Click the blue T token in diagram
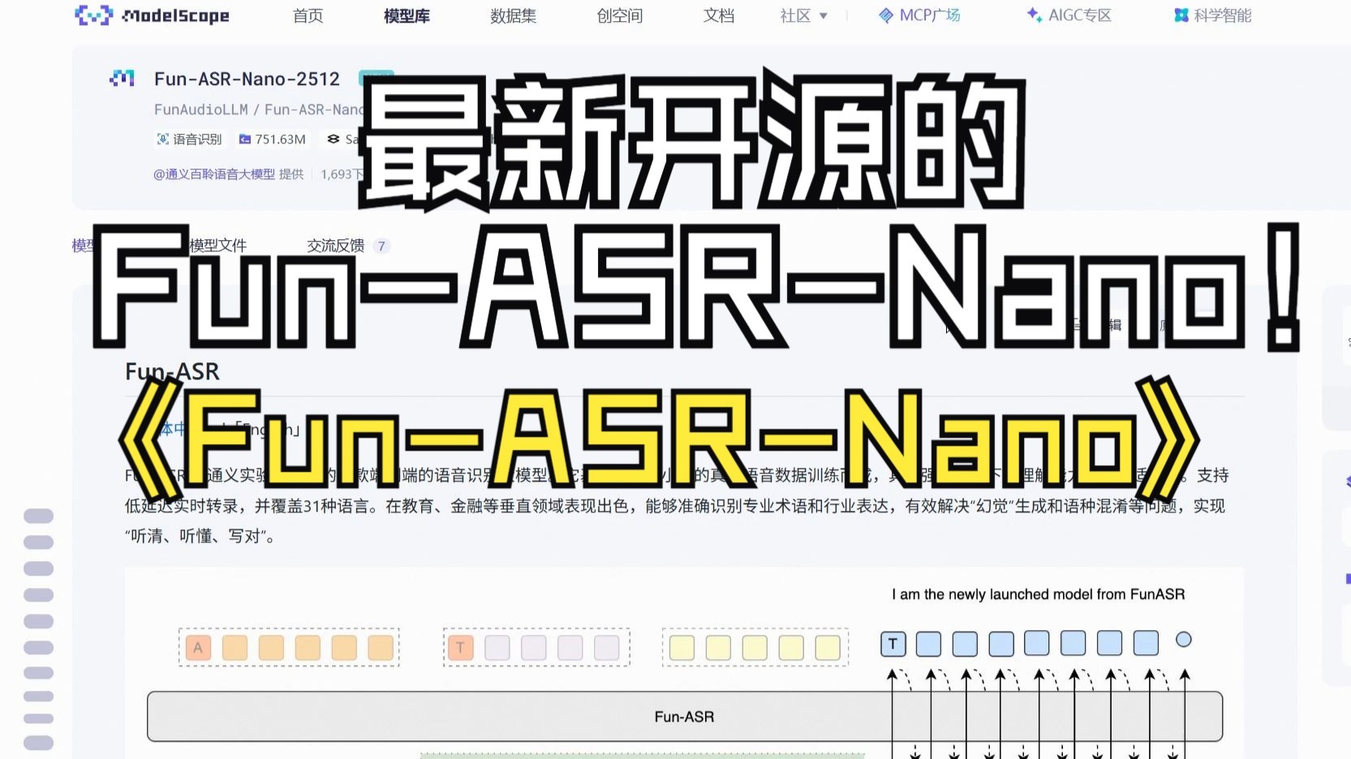This screenshot has width=1351, height=759. [893, 644]
